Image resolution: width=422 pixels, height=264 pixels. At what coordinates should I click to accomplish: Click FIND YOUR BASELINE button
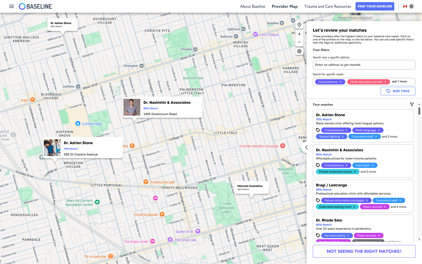pos(375,6)
